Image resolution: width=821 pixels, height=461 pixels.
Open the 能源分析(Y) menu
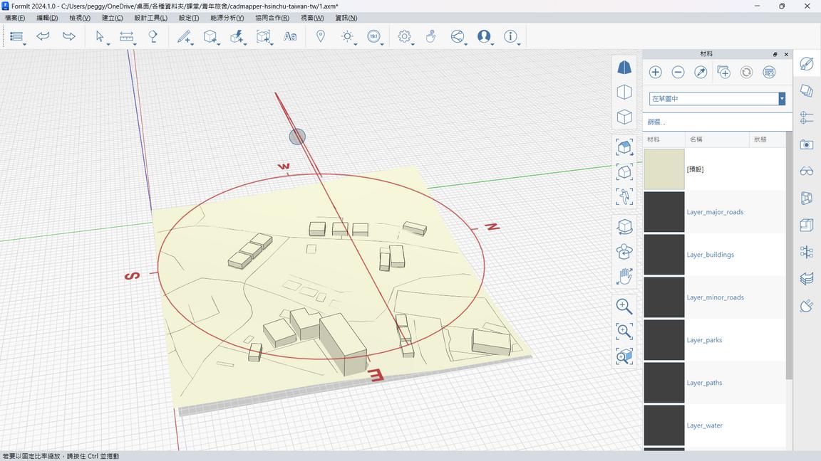point(227,18)
